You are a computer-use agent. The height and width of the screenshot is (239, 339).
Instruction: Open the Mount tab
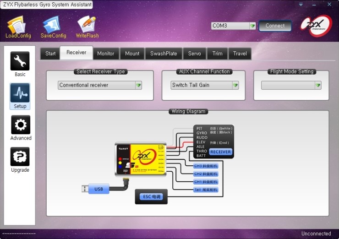[x=132, y=54]
